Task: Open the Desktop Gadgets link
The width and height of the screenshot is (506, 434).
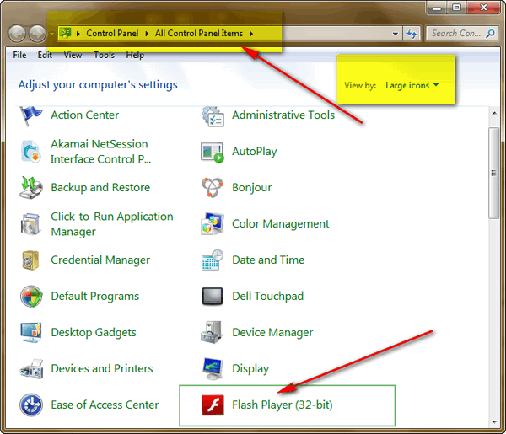Action: [94, 332]
